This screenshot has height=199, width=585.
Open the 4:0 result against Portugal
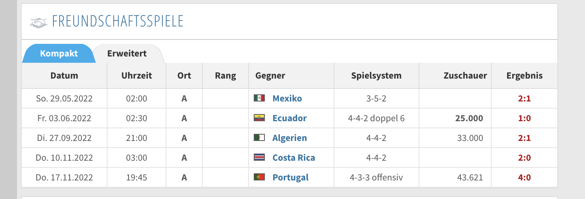click(524, 177)
